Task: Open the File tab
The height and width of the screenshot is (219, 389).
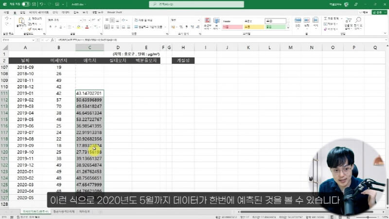Action: [6, 12]
